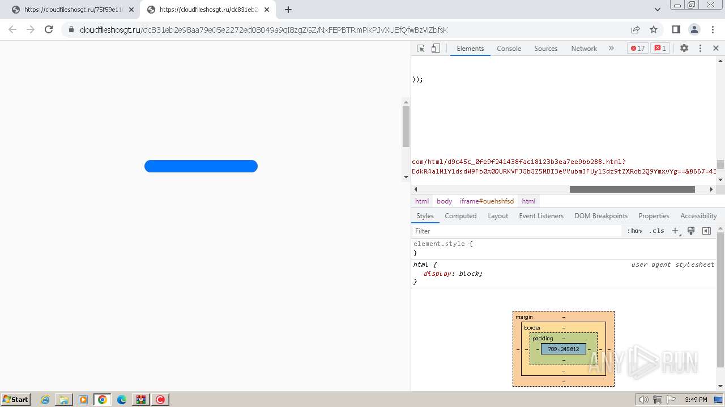This screenshot has height=407, width=725.
Task: Toggle the .cls class editor
Action: (x=657, y=231)
